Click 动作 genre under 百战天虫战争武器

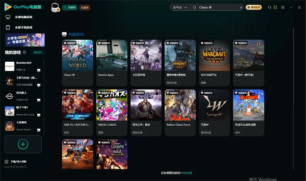237,132
